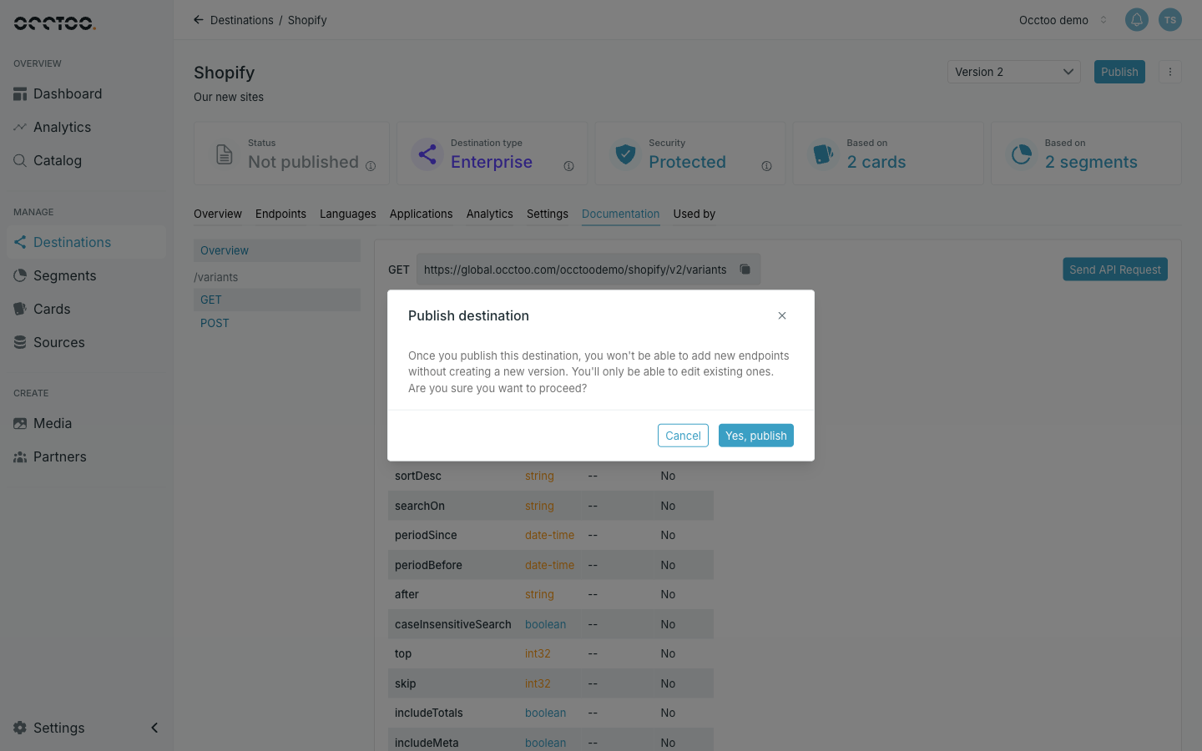Image resolution: width=1202 pixels, height=751 pixels.
Task: Click the searchOn parameter name
Action: pos(420,506)
